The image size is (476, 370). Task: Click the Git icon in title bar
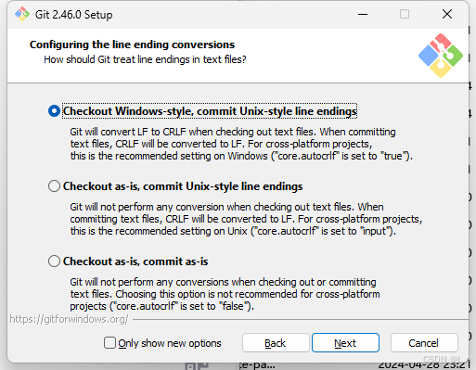click(22, 14)
